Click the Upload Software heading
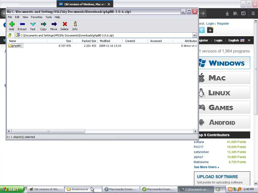258x193 pixels. (x=217, y=177)
